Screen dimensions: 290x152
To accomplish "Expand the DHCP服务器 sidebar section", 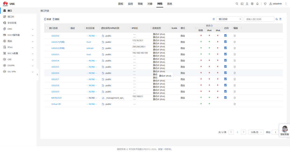I will tap(18, 35).
